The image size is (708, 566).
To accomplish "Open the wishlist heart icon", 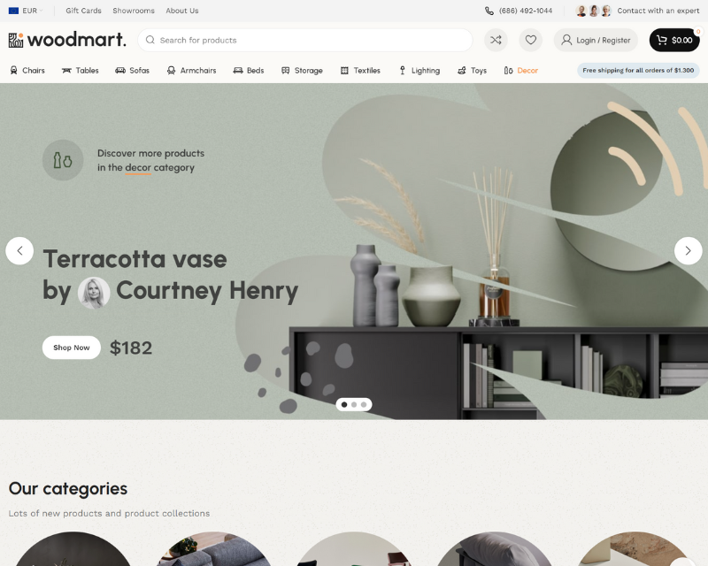I will click(x=530, y=40).
